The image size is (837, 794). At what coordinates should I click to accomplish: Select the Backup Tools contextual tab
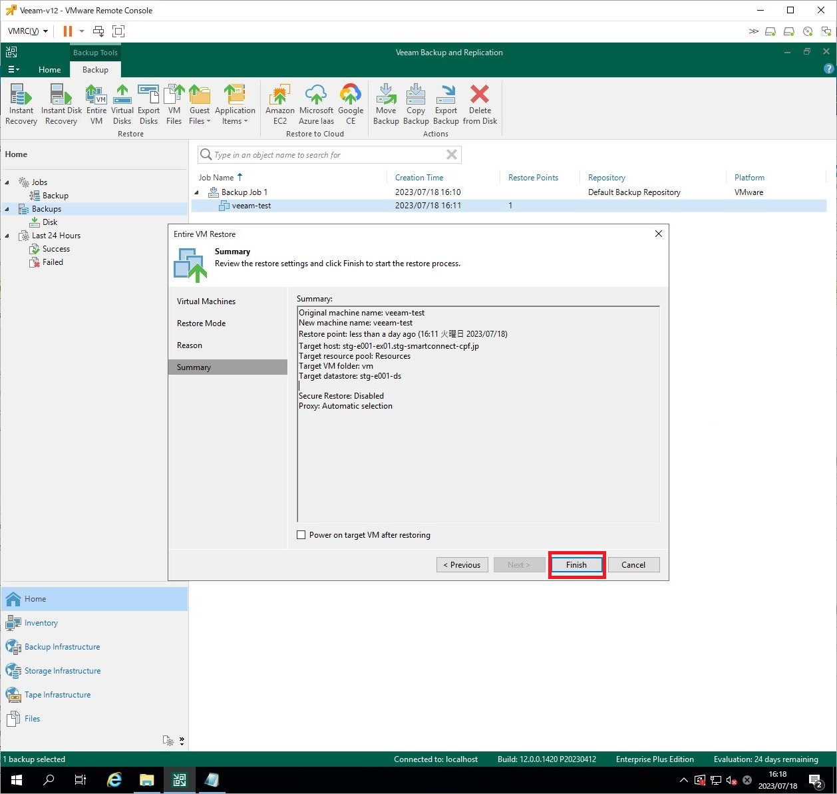(x=95, y=53)
